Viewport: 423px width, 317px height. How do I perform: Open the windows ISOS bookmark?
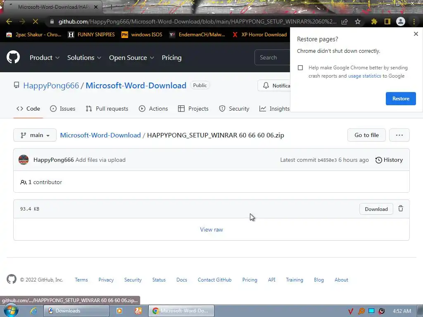142,35
